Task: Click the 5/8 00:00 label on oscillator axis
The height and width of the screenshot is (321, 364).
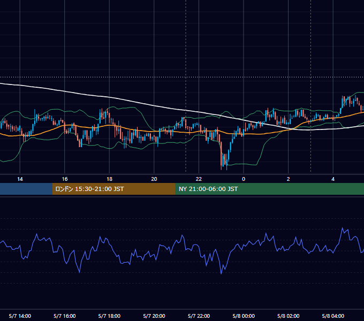Action: 244,316
